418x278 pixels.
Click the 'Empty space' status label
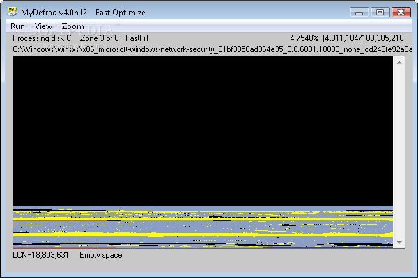click(101, 255)
